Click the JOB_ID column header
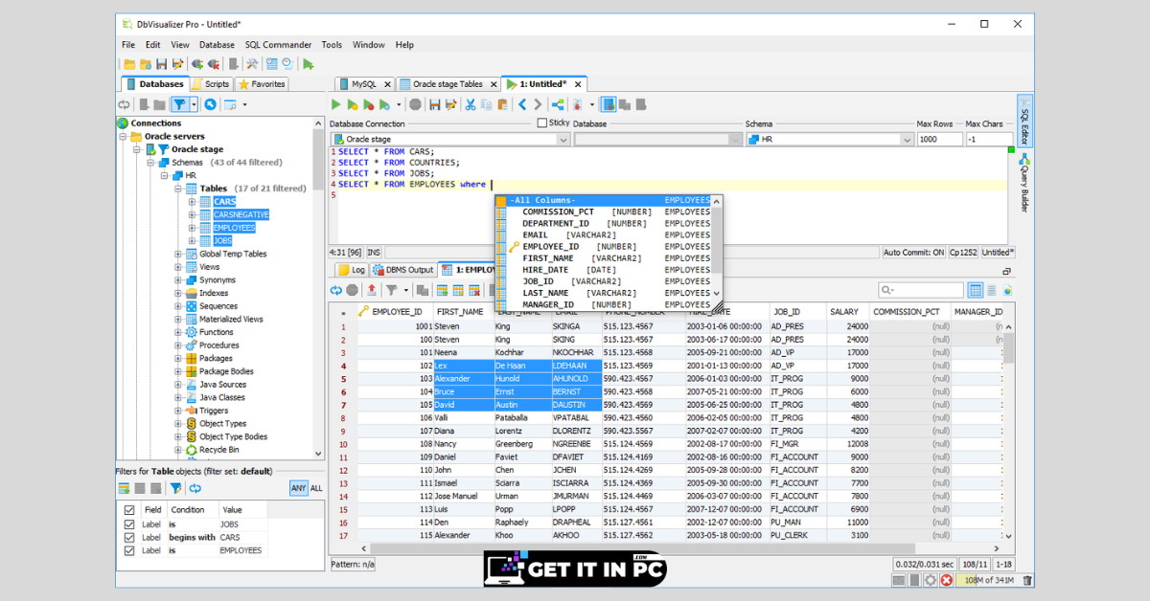1150x601 pixels. point(797,312)
